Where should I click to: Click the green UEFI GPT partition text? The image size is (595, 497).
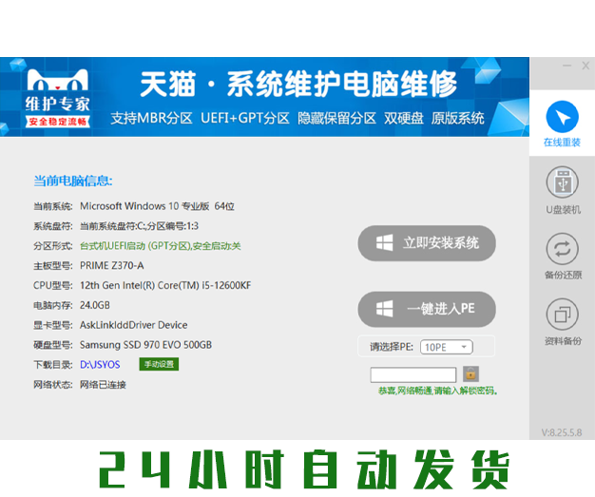tap(160, 246)
